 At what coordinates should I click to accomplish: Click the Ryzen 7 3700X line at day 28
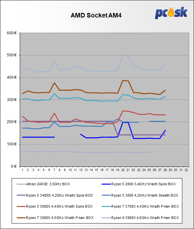tap(165, 97)
